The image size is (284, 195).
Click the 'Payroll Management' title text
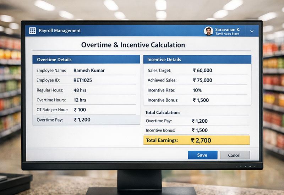click(60, 30)
